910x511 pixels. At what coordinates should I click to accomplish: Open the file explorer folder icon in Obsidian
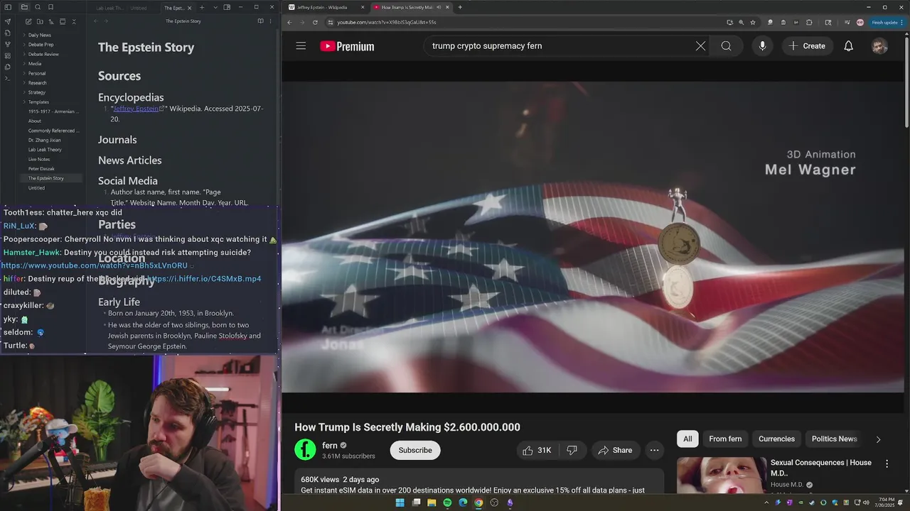[24, 7]
